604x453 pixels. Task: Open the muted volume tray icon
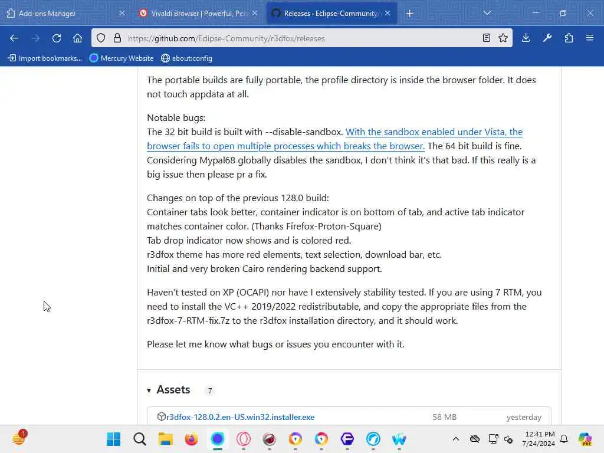click(508, 439)
